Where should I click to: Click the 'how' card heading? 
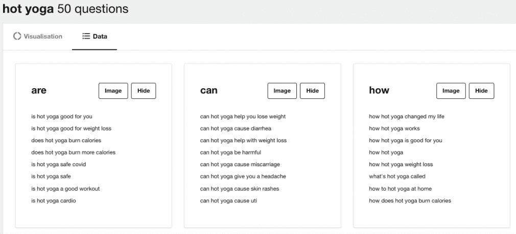click(379, 90)
